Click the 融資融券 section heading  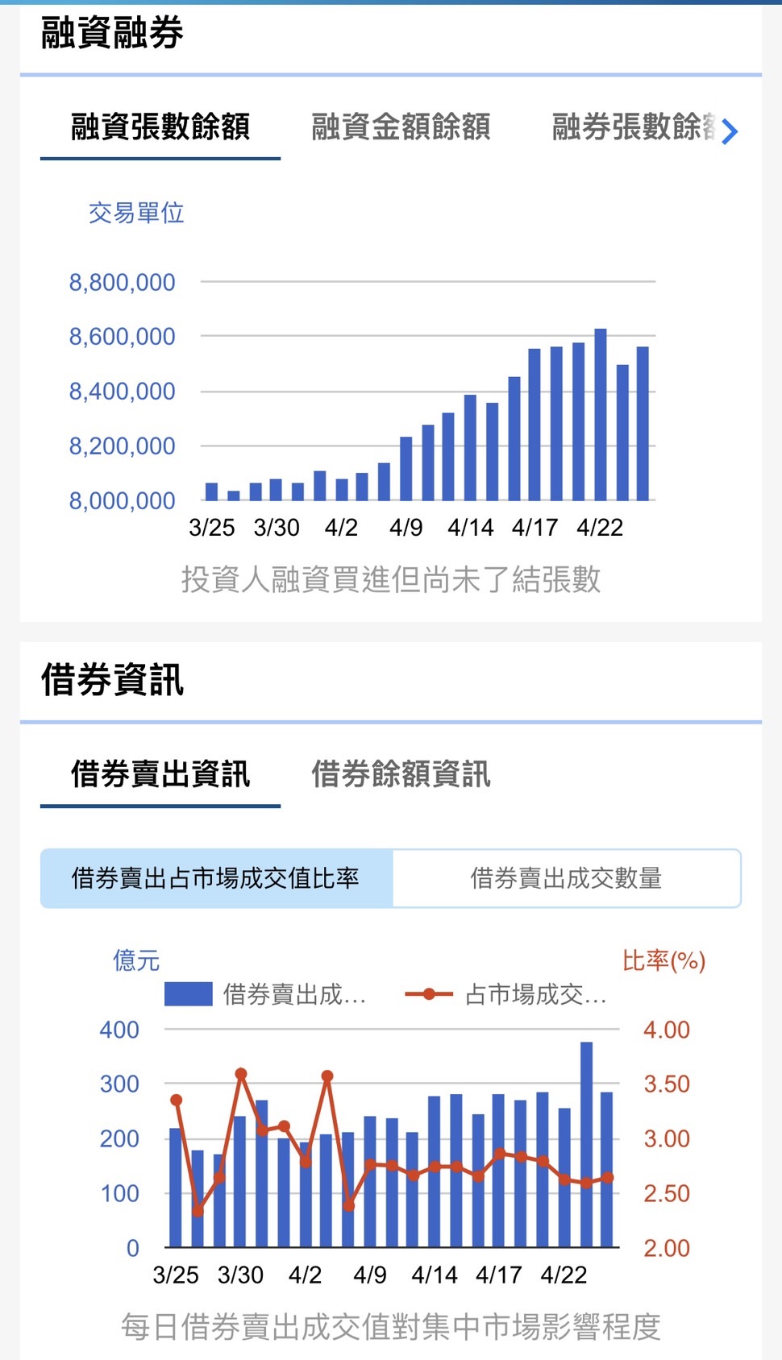[x=112, y=33]
